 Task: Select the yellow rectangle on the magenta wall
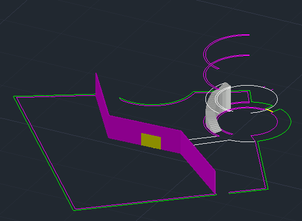pyautogui.click(x=151, y=141)
